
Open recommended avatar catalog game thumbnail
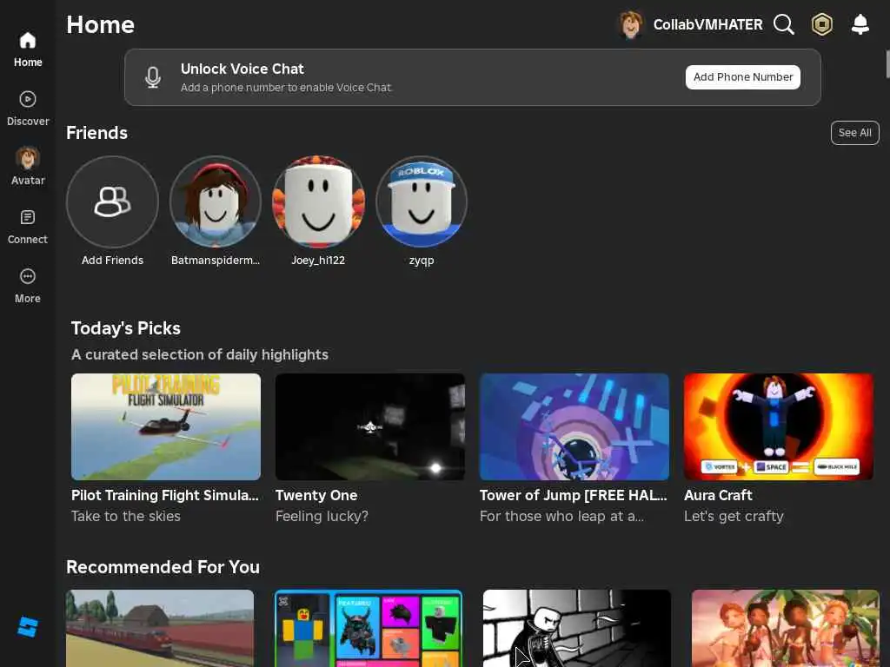(369, 628)
